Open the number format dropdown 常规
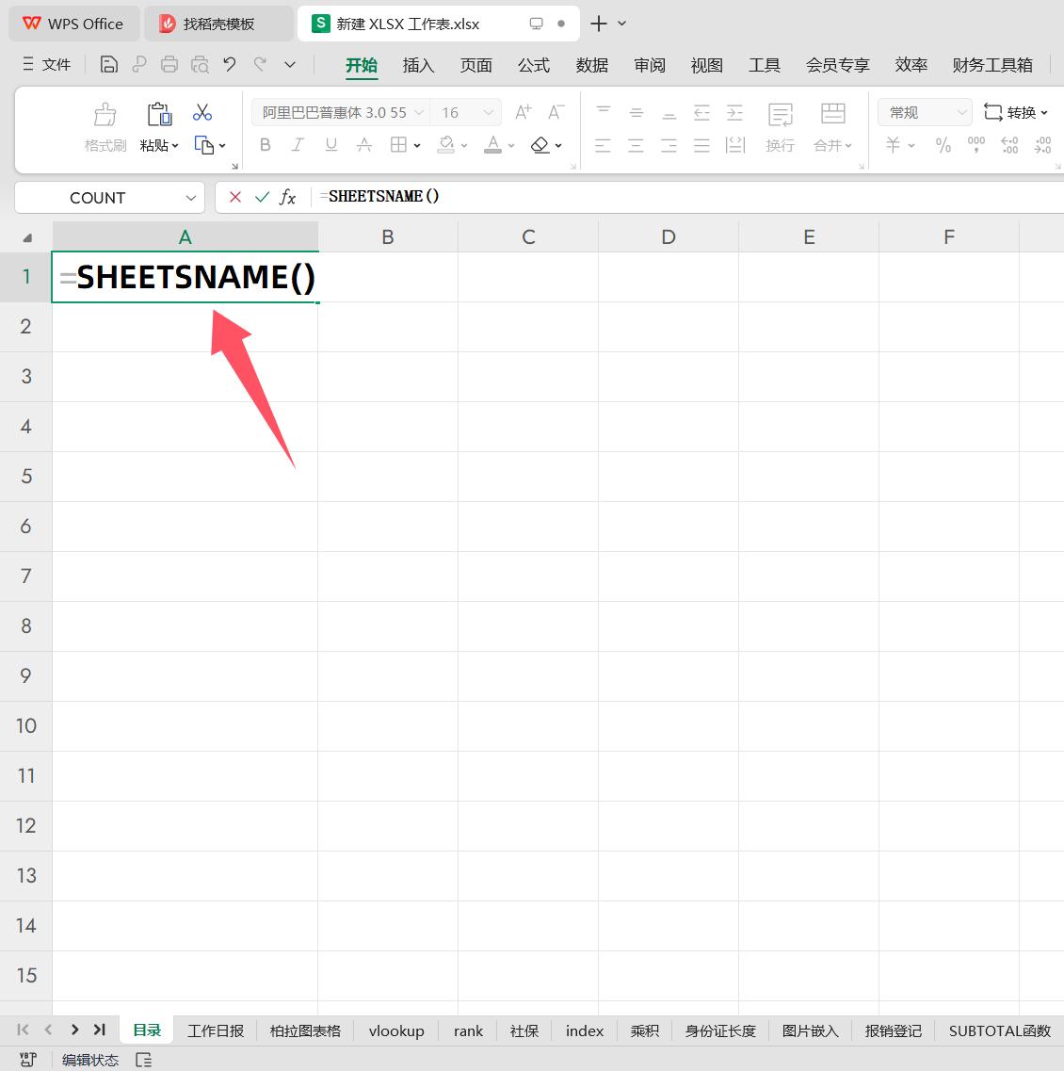1064x1071 pixels. tap(925, 113)
